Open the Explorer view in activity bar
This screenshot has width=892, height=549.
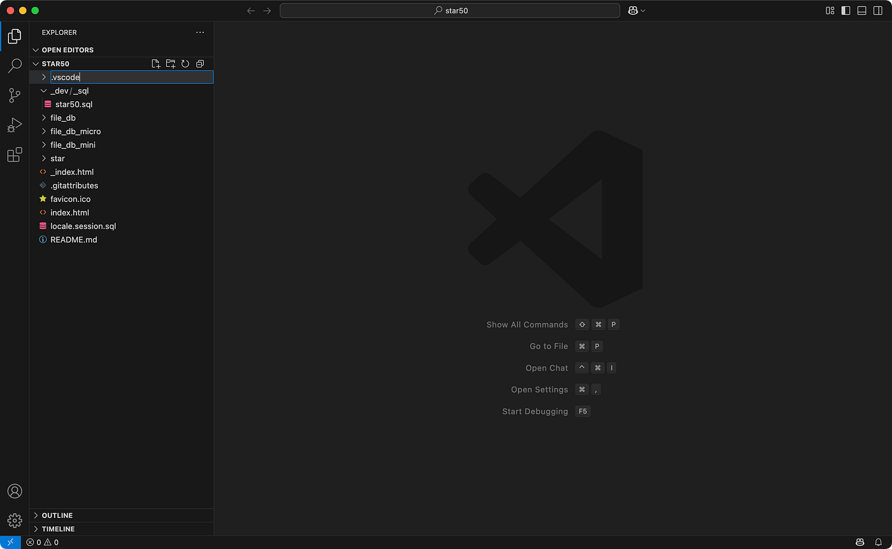[14, 36]
